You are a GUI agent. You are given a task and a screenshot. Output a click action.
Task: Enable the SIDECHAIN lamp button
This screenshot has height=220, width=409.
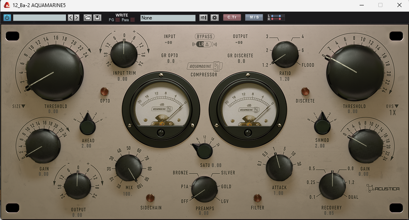pos(150,198)
